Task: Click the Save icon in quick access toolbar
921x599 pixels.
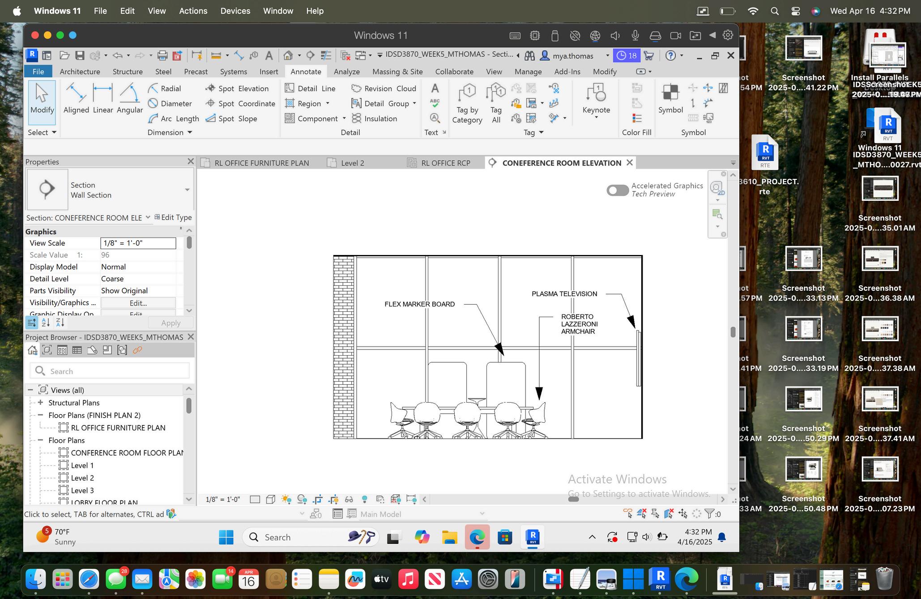Action: click(80, 55)
